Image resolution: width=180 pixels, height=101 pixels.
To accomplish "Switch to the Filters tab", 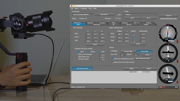I will 114,22.
